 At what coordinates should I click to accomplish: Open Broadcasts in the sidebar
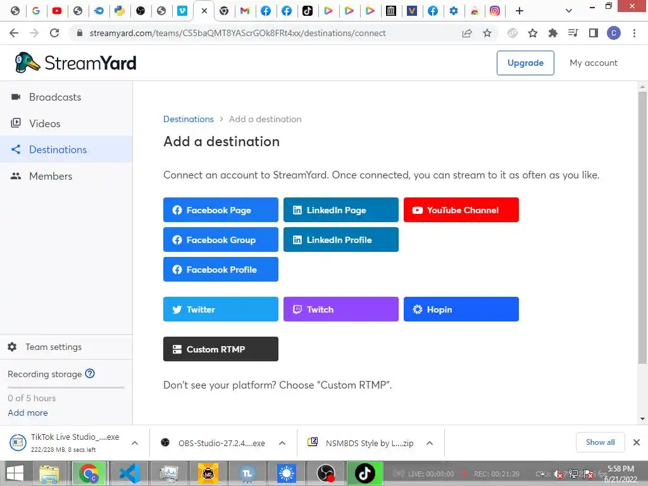point(66,97)
